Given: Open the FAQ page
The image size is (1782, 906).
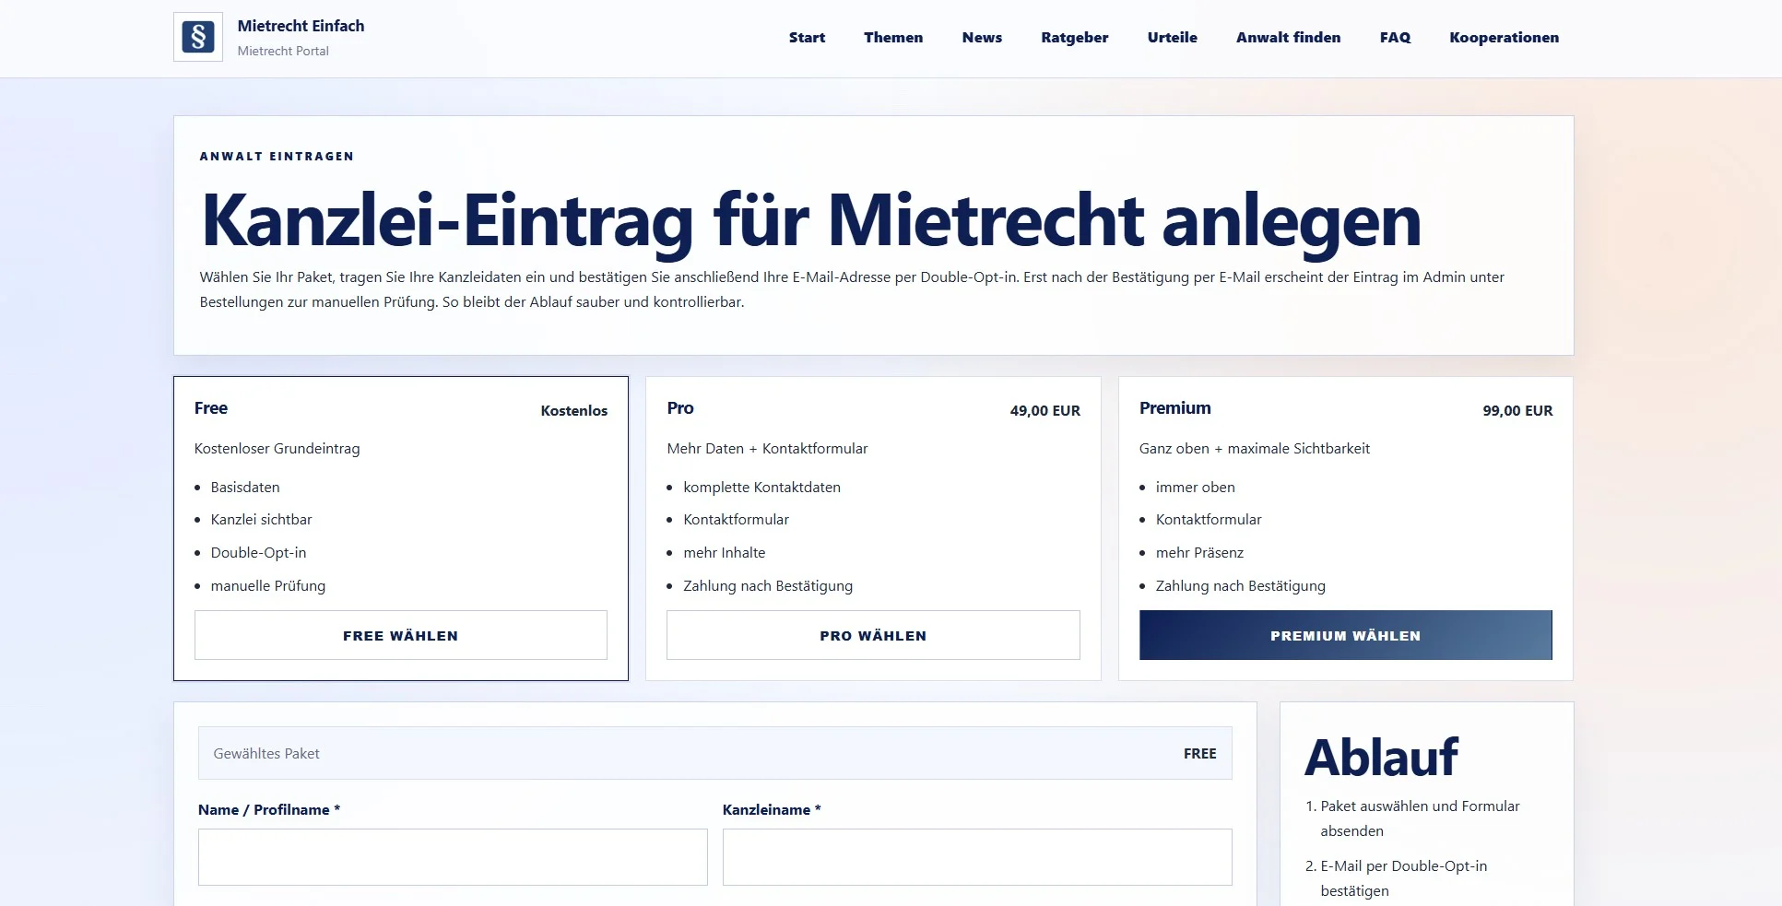Looking at the screenshot, I should pyautogui.click(x=1394, y=38).
